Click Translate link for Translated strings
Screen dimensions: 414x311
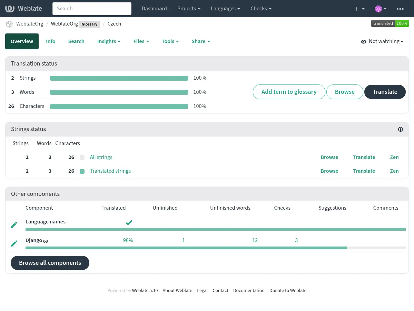tap(364, 171)
